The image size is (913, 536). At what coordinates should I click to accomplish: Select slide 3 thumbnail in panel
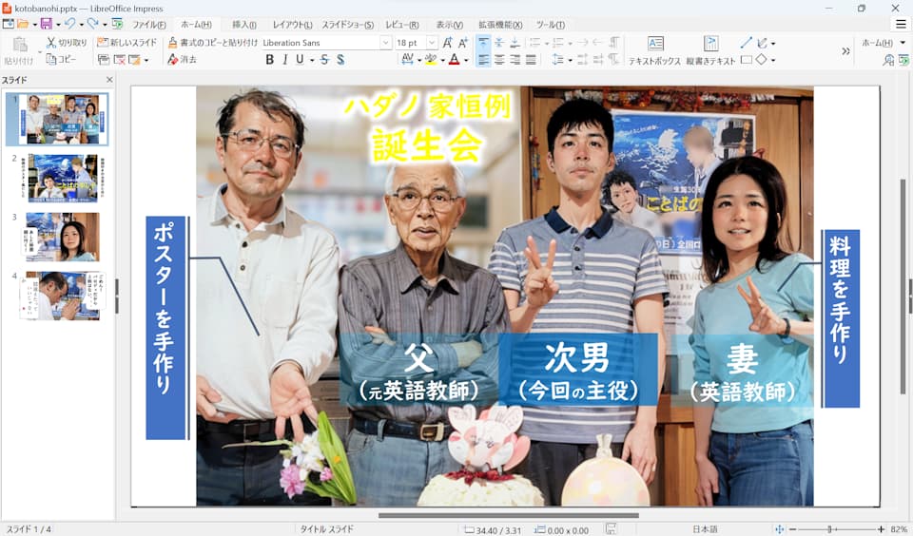tap(63, 237)
